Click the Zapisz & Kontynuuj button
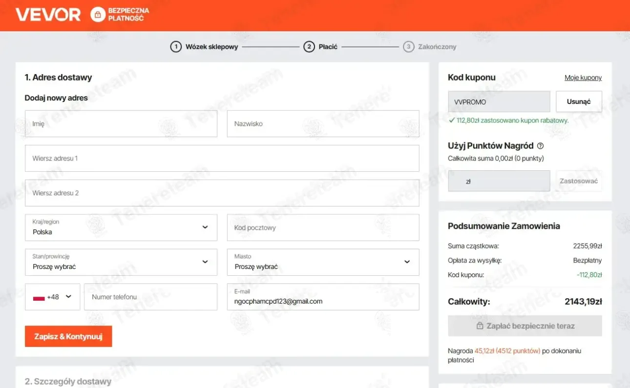The width and height of the screenshot is (630, 388). pyautogui.click(x=68, y=336)
